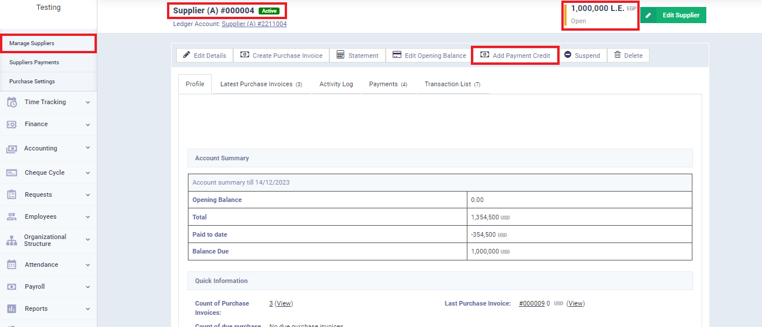Click the Cheque Cycle card icon
Screen dimensions: 762x327
coord(12,173)
